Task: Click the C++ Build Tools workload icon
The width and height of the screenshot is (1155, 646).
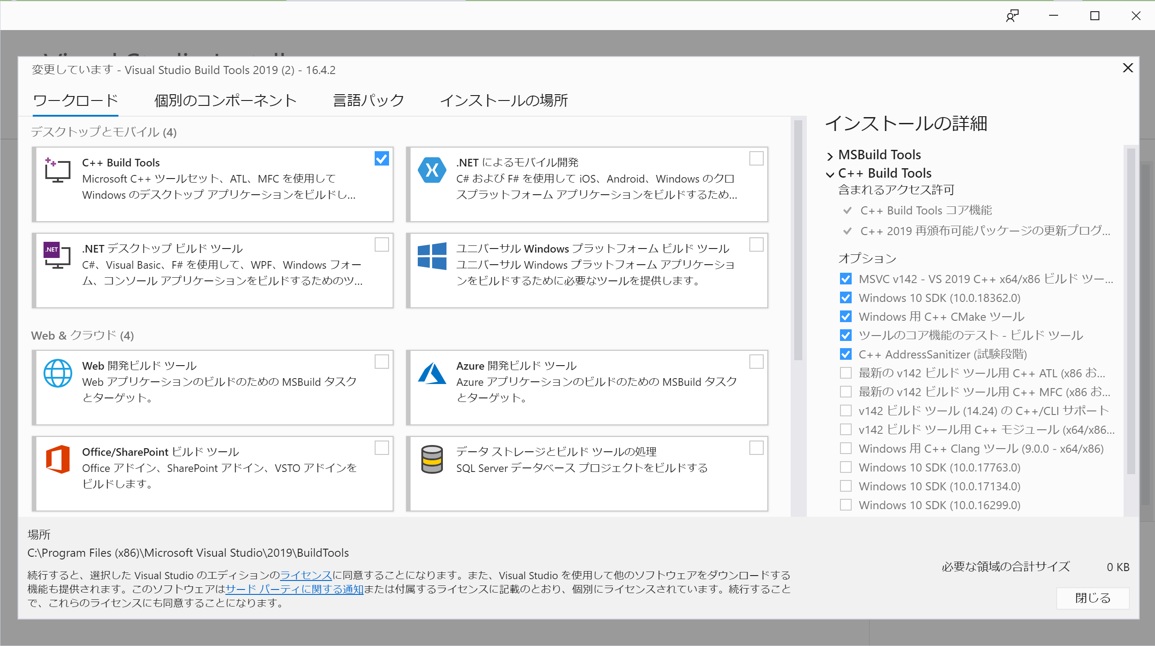Action: (57, 170)
